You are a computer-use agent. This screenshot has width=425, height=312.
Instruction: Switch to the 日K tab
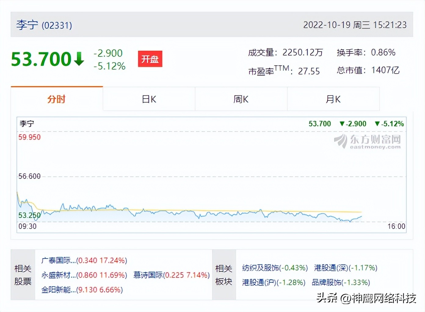coord(149,99)
